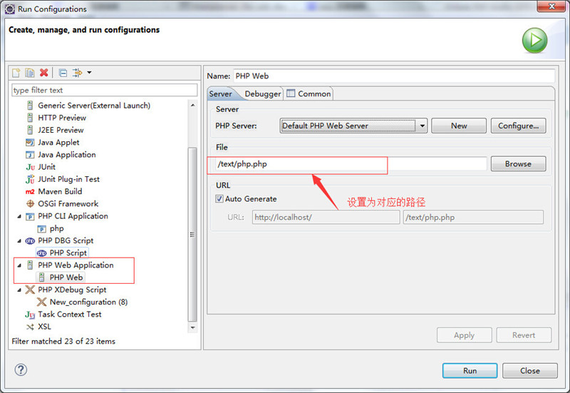Collapse the PHP Web Application tree node
570x393 pixels.
tap(19, 265)
